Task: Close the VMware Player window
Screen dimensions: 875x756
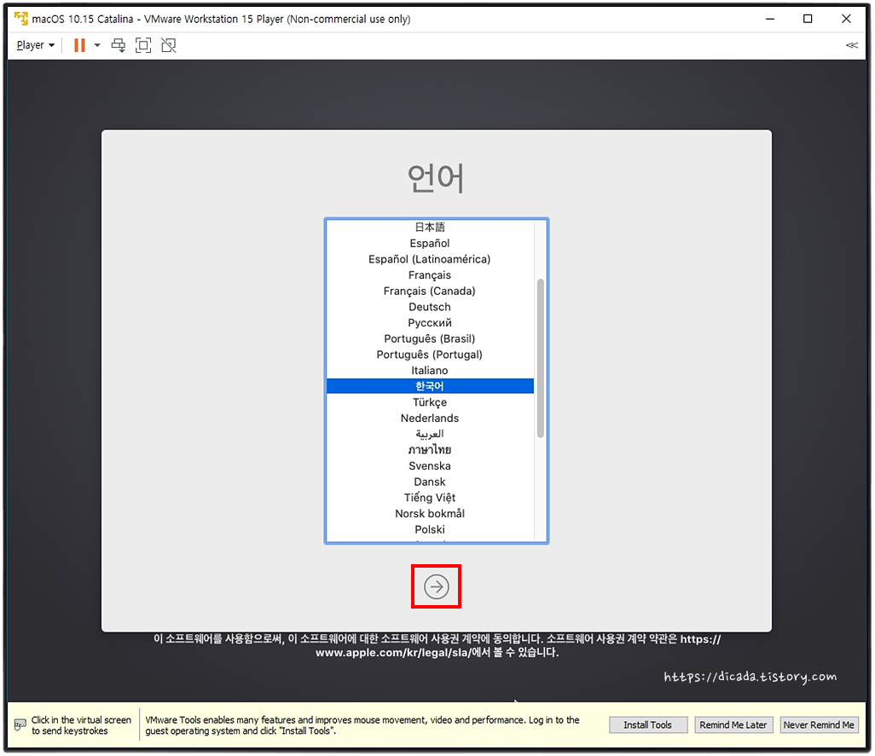Action: [846, 19]
